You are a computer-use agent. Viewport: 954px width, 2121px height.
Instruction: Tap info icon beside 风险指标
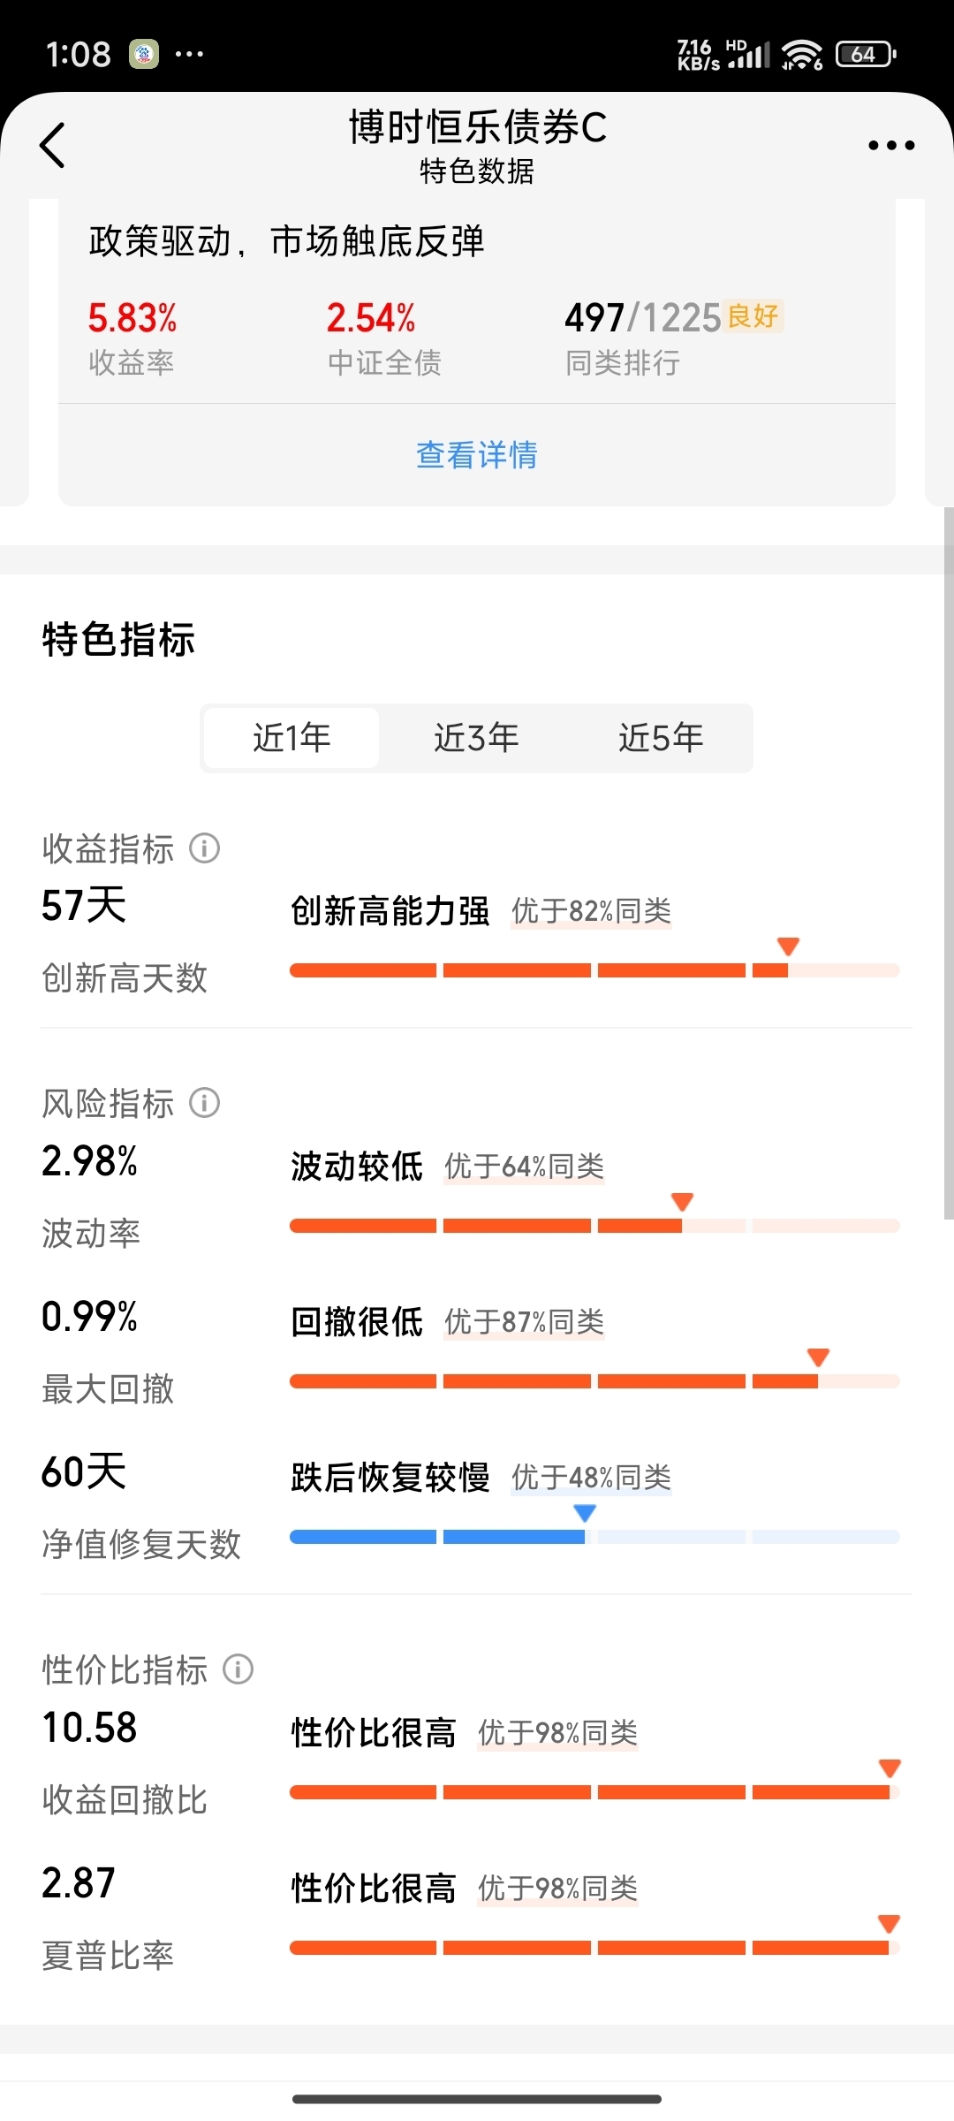[205, 1103]
